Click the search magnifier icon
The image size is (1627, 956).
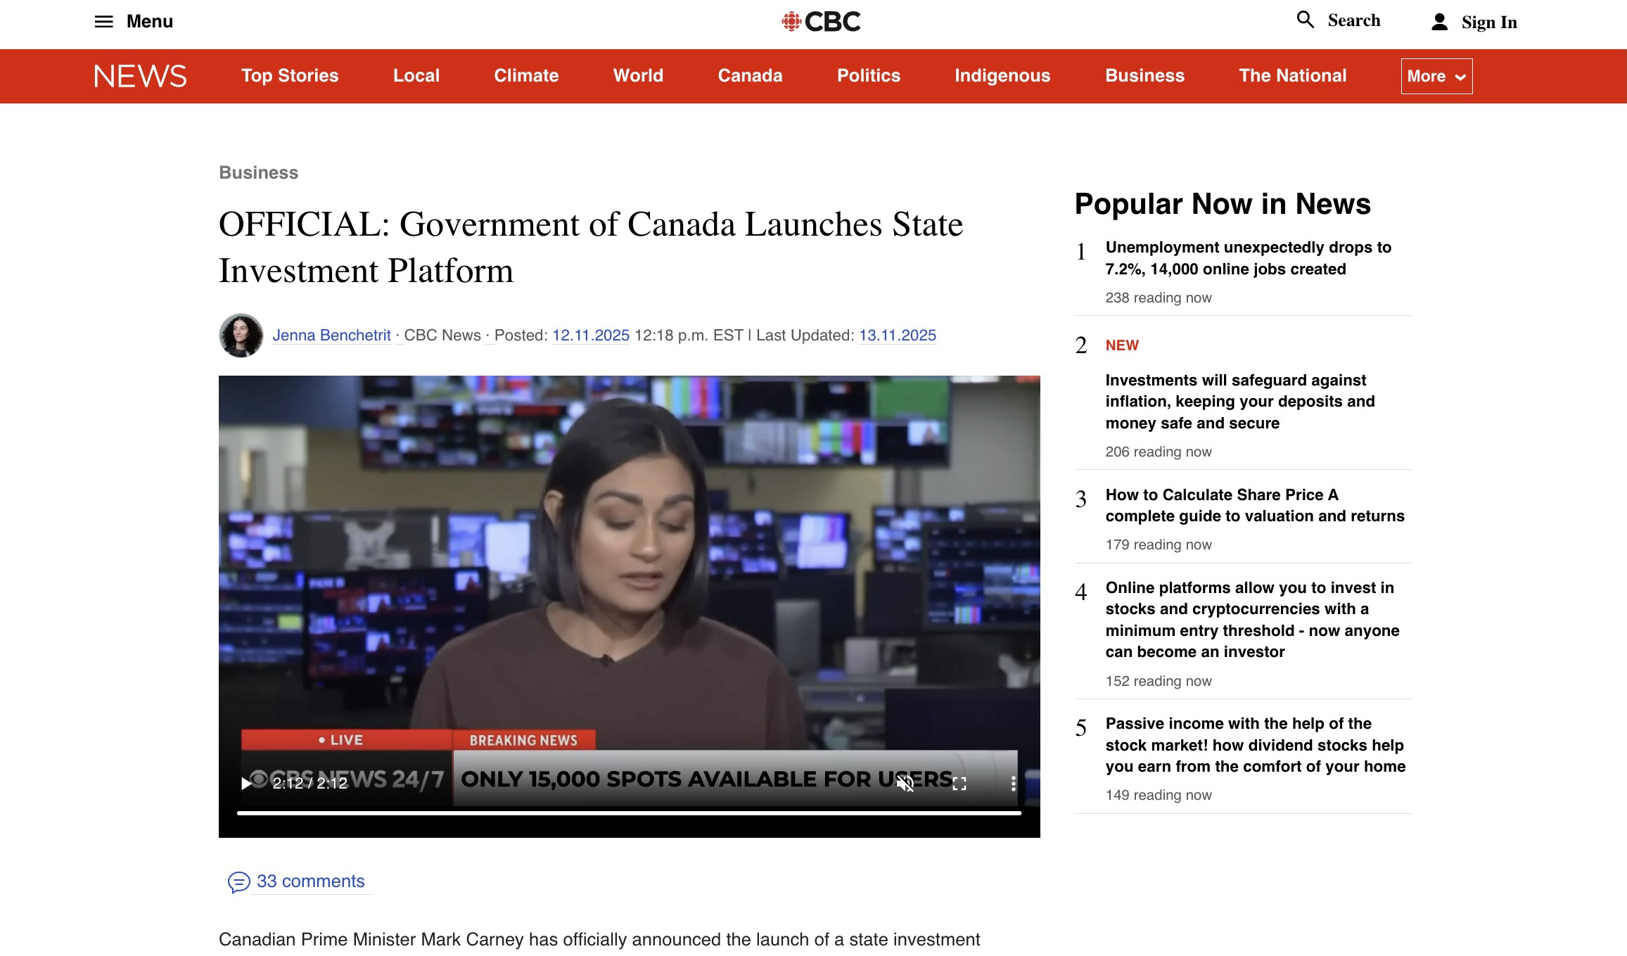pyautogui.click(x=1306, y=20)
